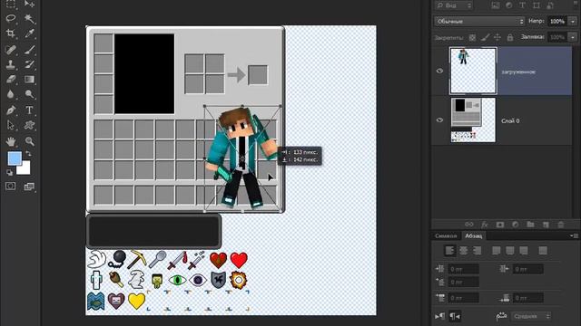Align paragraph text right
This screenshot has height=326, width=581.
(x=478, y=251)
